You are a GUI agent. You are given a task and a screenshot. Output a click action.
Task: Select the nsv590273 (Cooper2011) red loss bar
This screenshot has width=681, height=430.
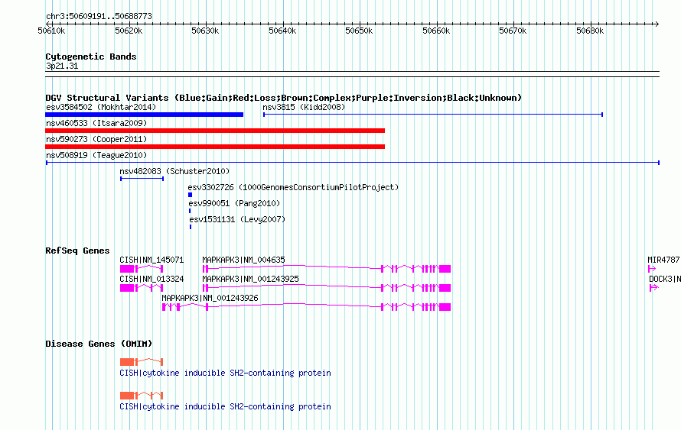coord(215,147)
